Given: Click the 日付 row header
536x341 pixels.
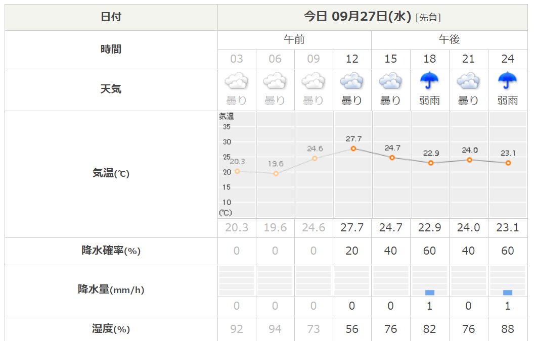Looking at the screenshot, I should coord(111,17).
